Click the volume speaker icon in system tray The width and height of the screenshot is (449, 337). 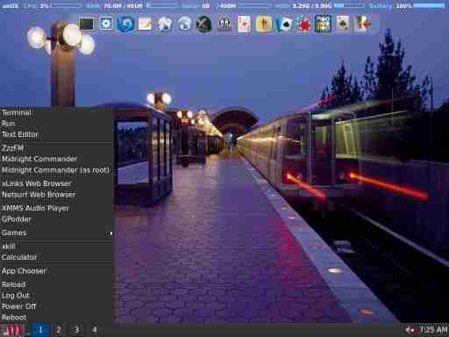click(x=410, y=330)
